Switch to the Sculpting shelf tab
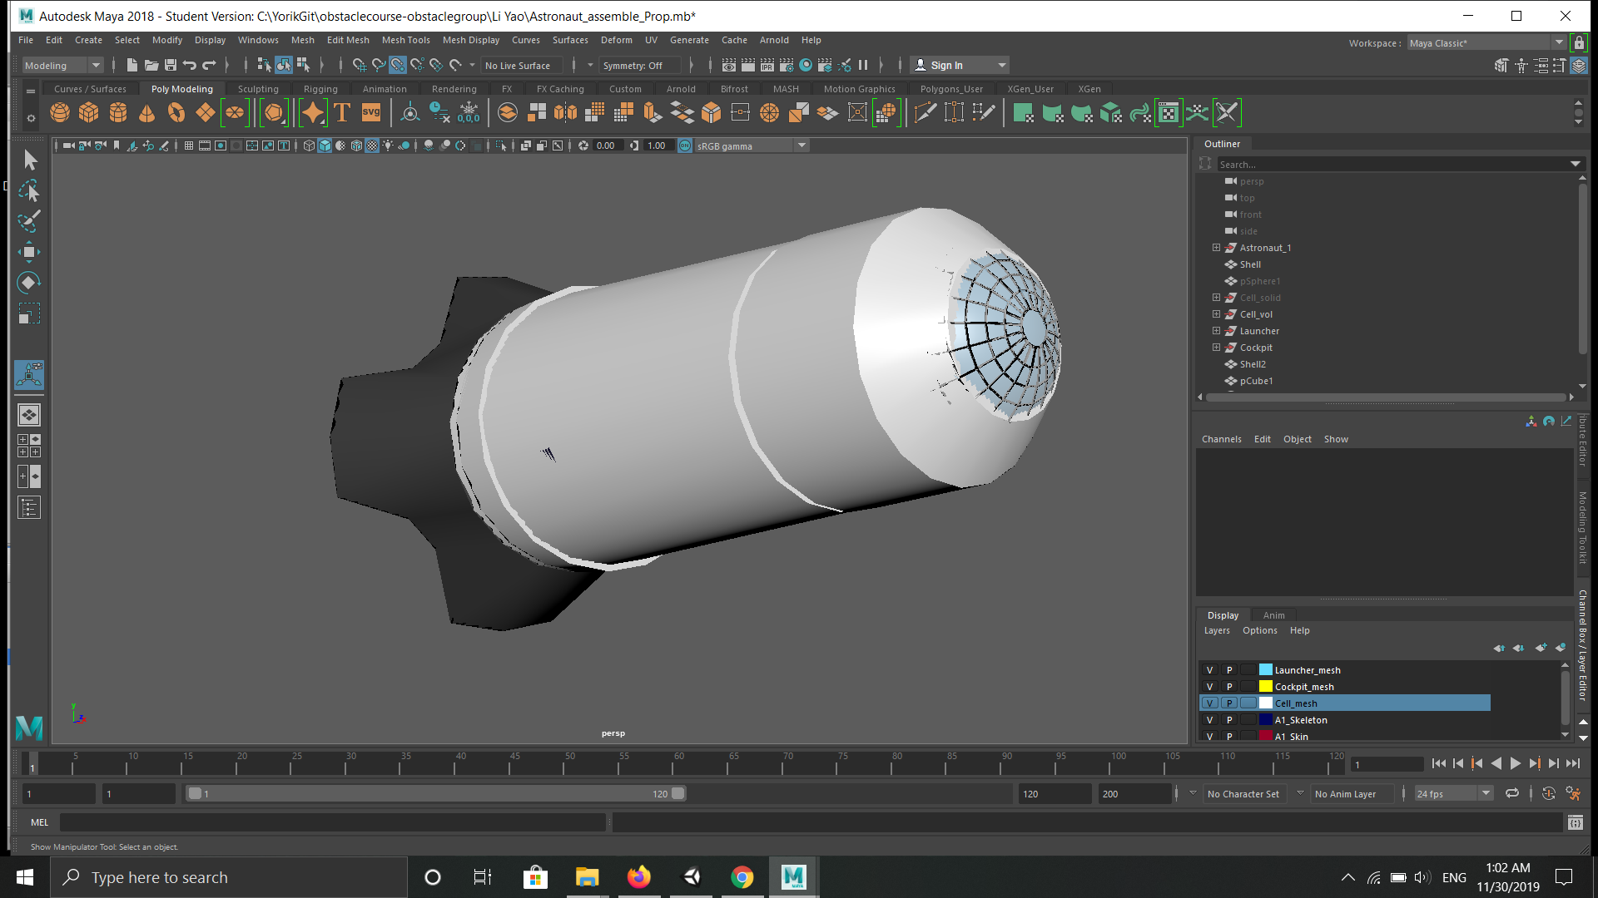 coord(258,89)
